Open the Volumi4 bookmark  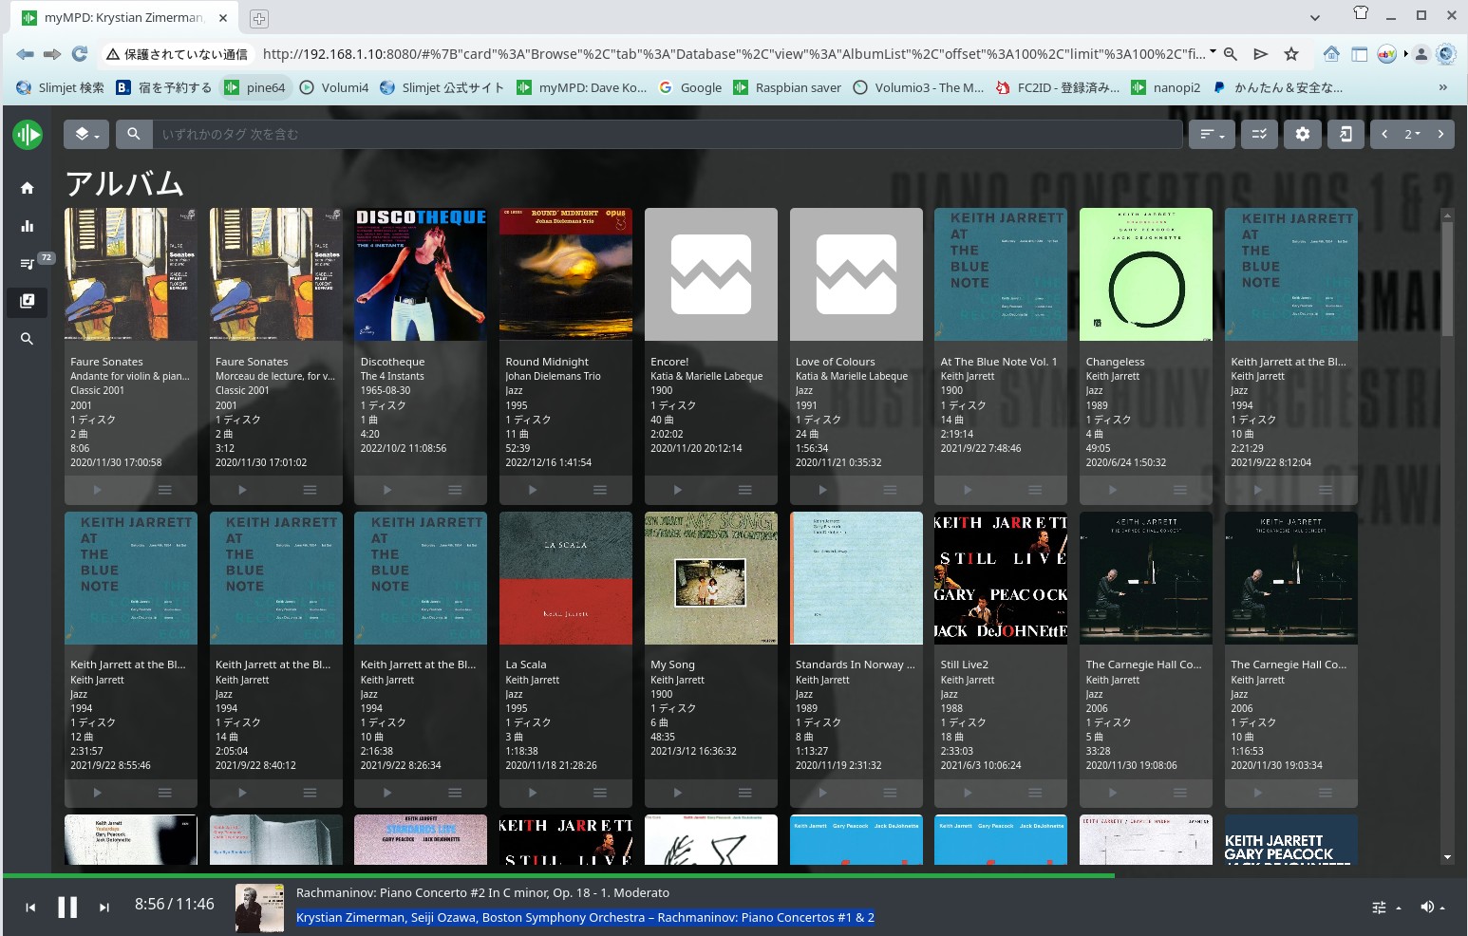[x=334, y=87]
